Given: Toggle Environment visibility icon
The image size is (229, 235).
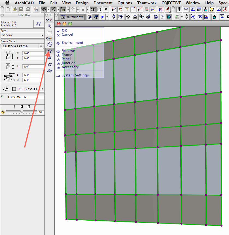Looking at the screenshot, I should [x=58, y=43].
